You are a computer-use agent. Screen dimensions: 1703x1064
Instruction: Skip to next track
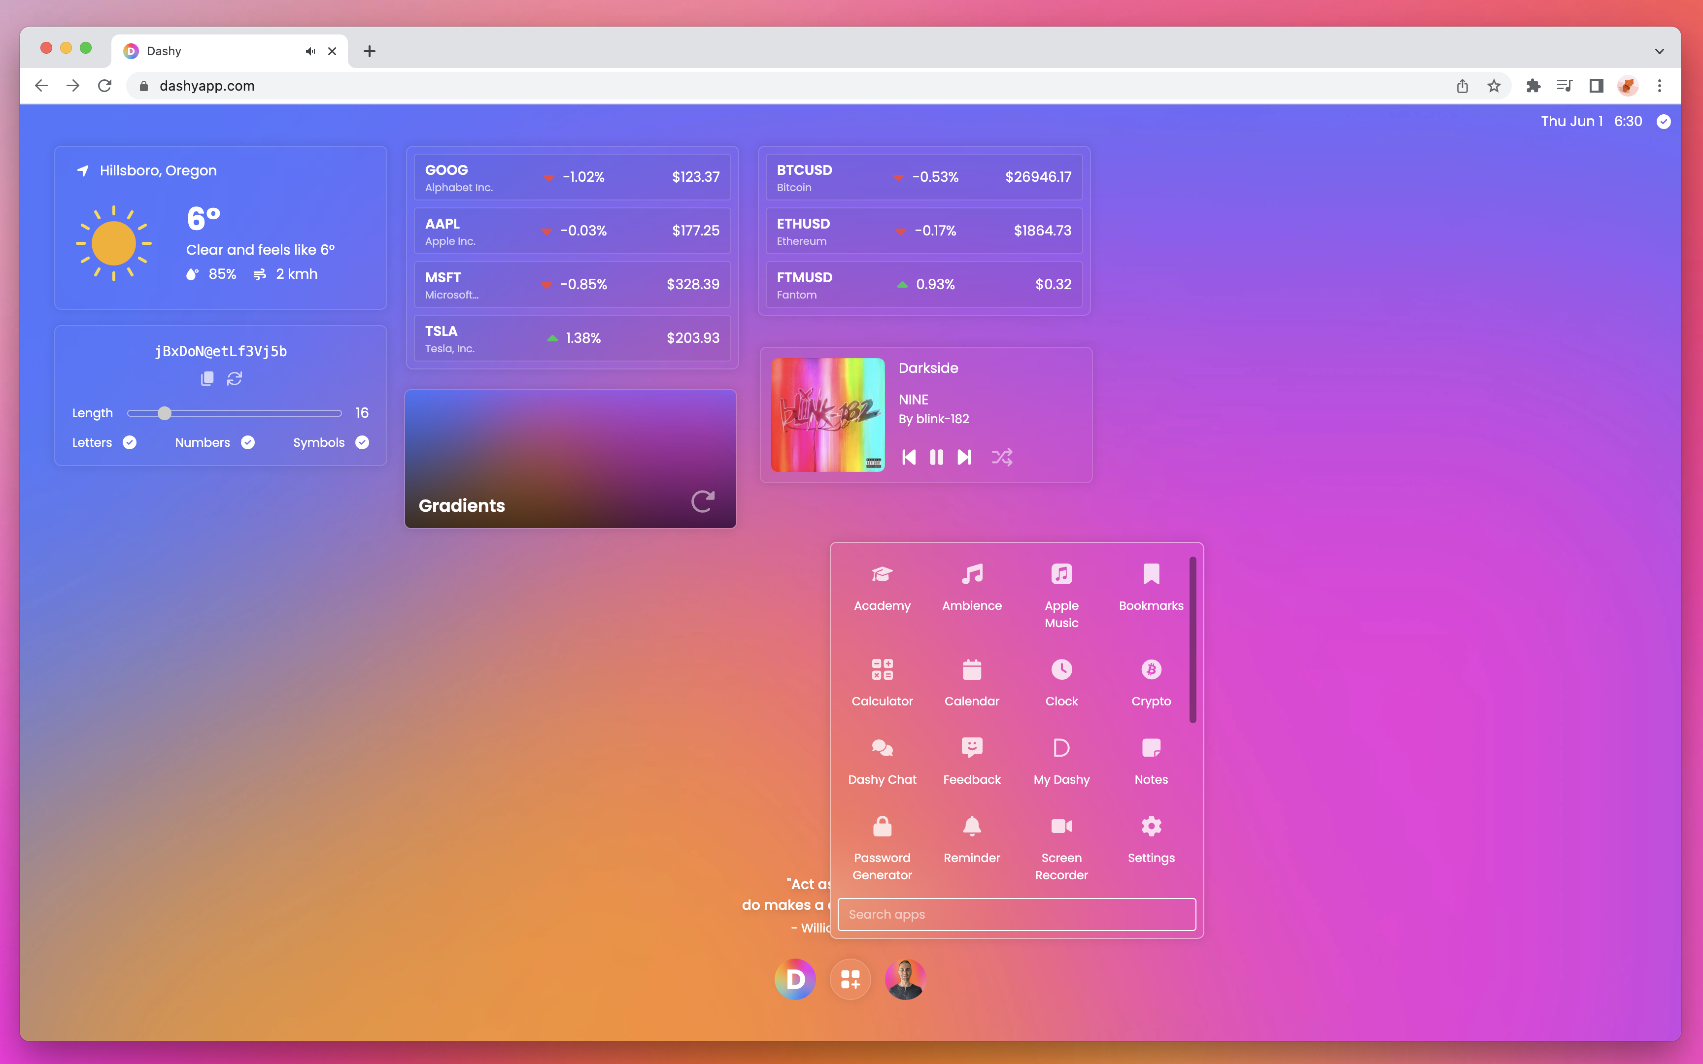click(x=964, y=458)
